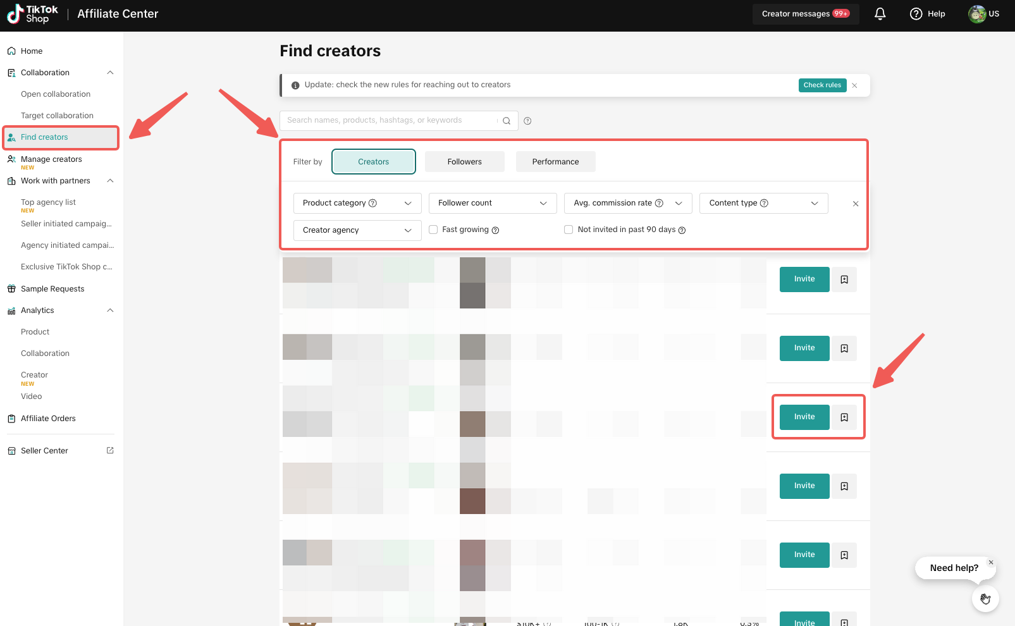The width and height of the screenshot is (1015, 626).
Task: Switch to the Performance filter tab
Action: pyautogui.click(x=555, y=162)
